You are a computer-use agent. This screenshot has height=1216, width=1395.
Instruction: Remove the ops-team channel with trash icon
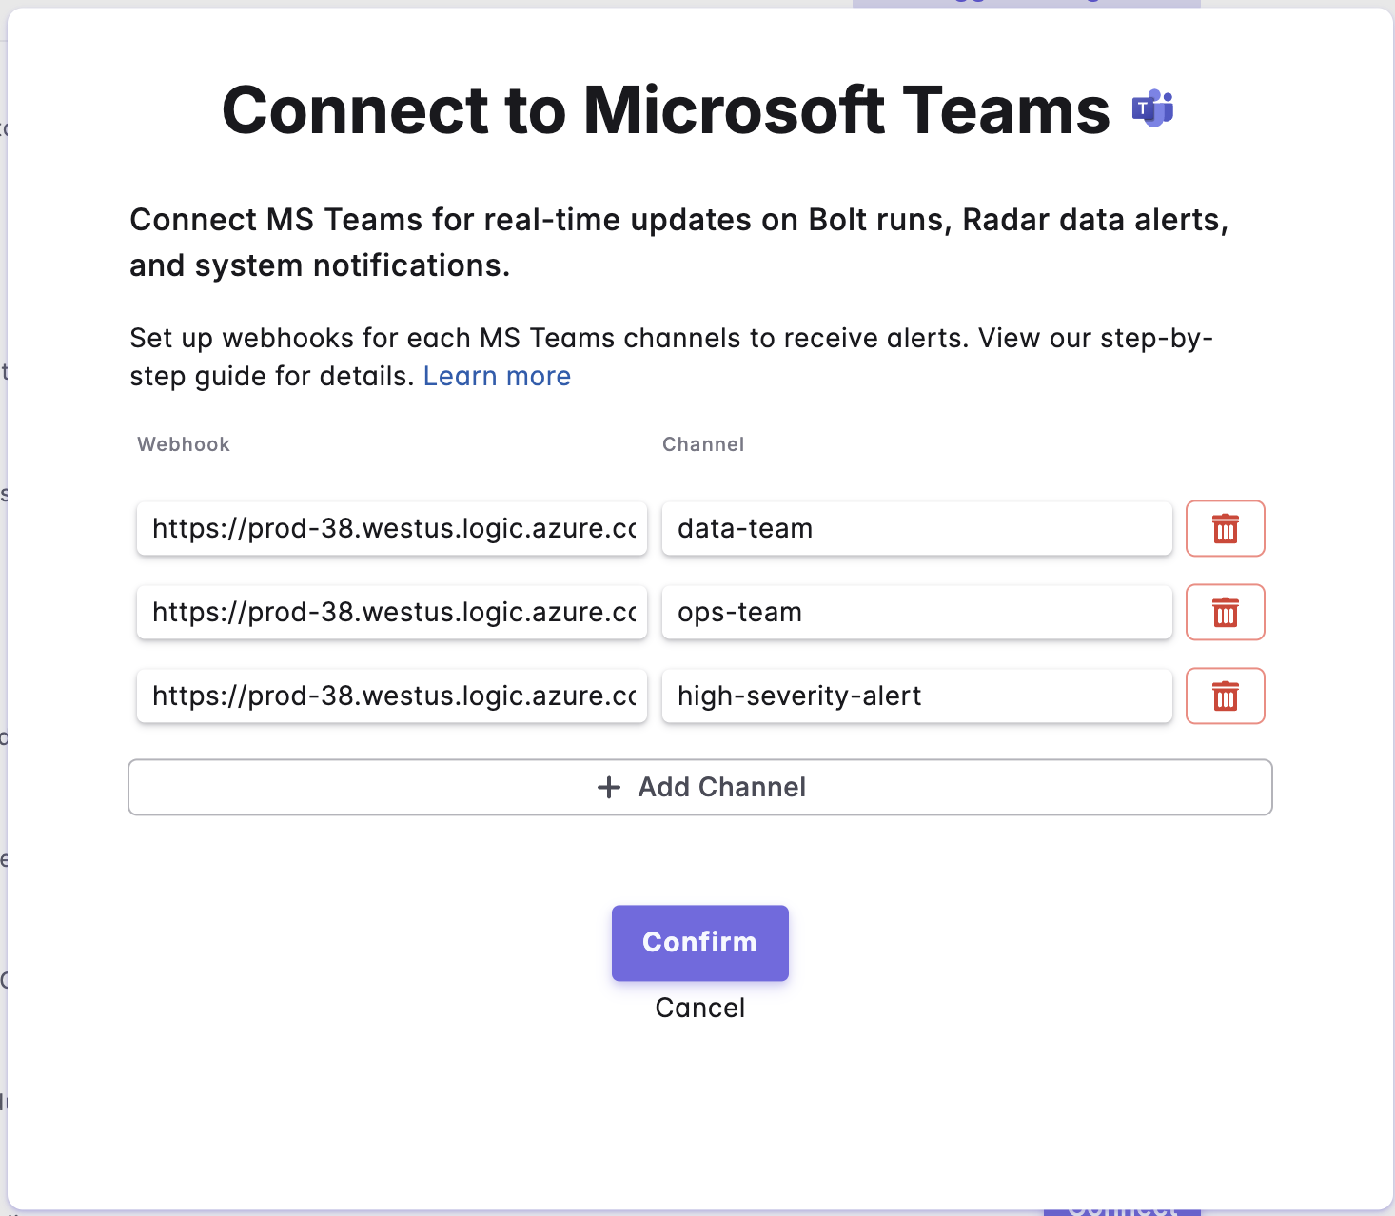tap(1225, 612)
